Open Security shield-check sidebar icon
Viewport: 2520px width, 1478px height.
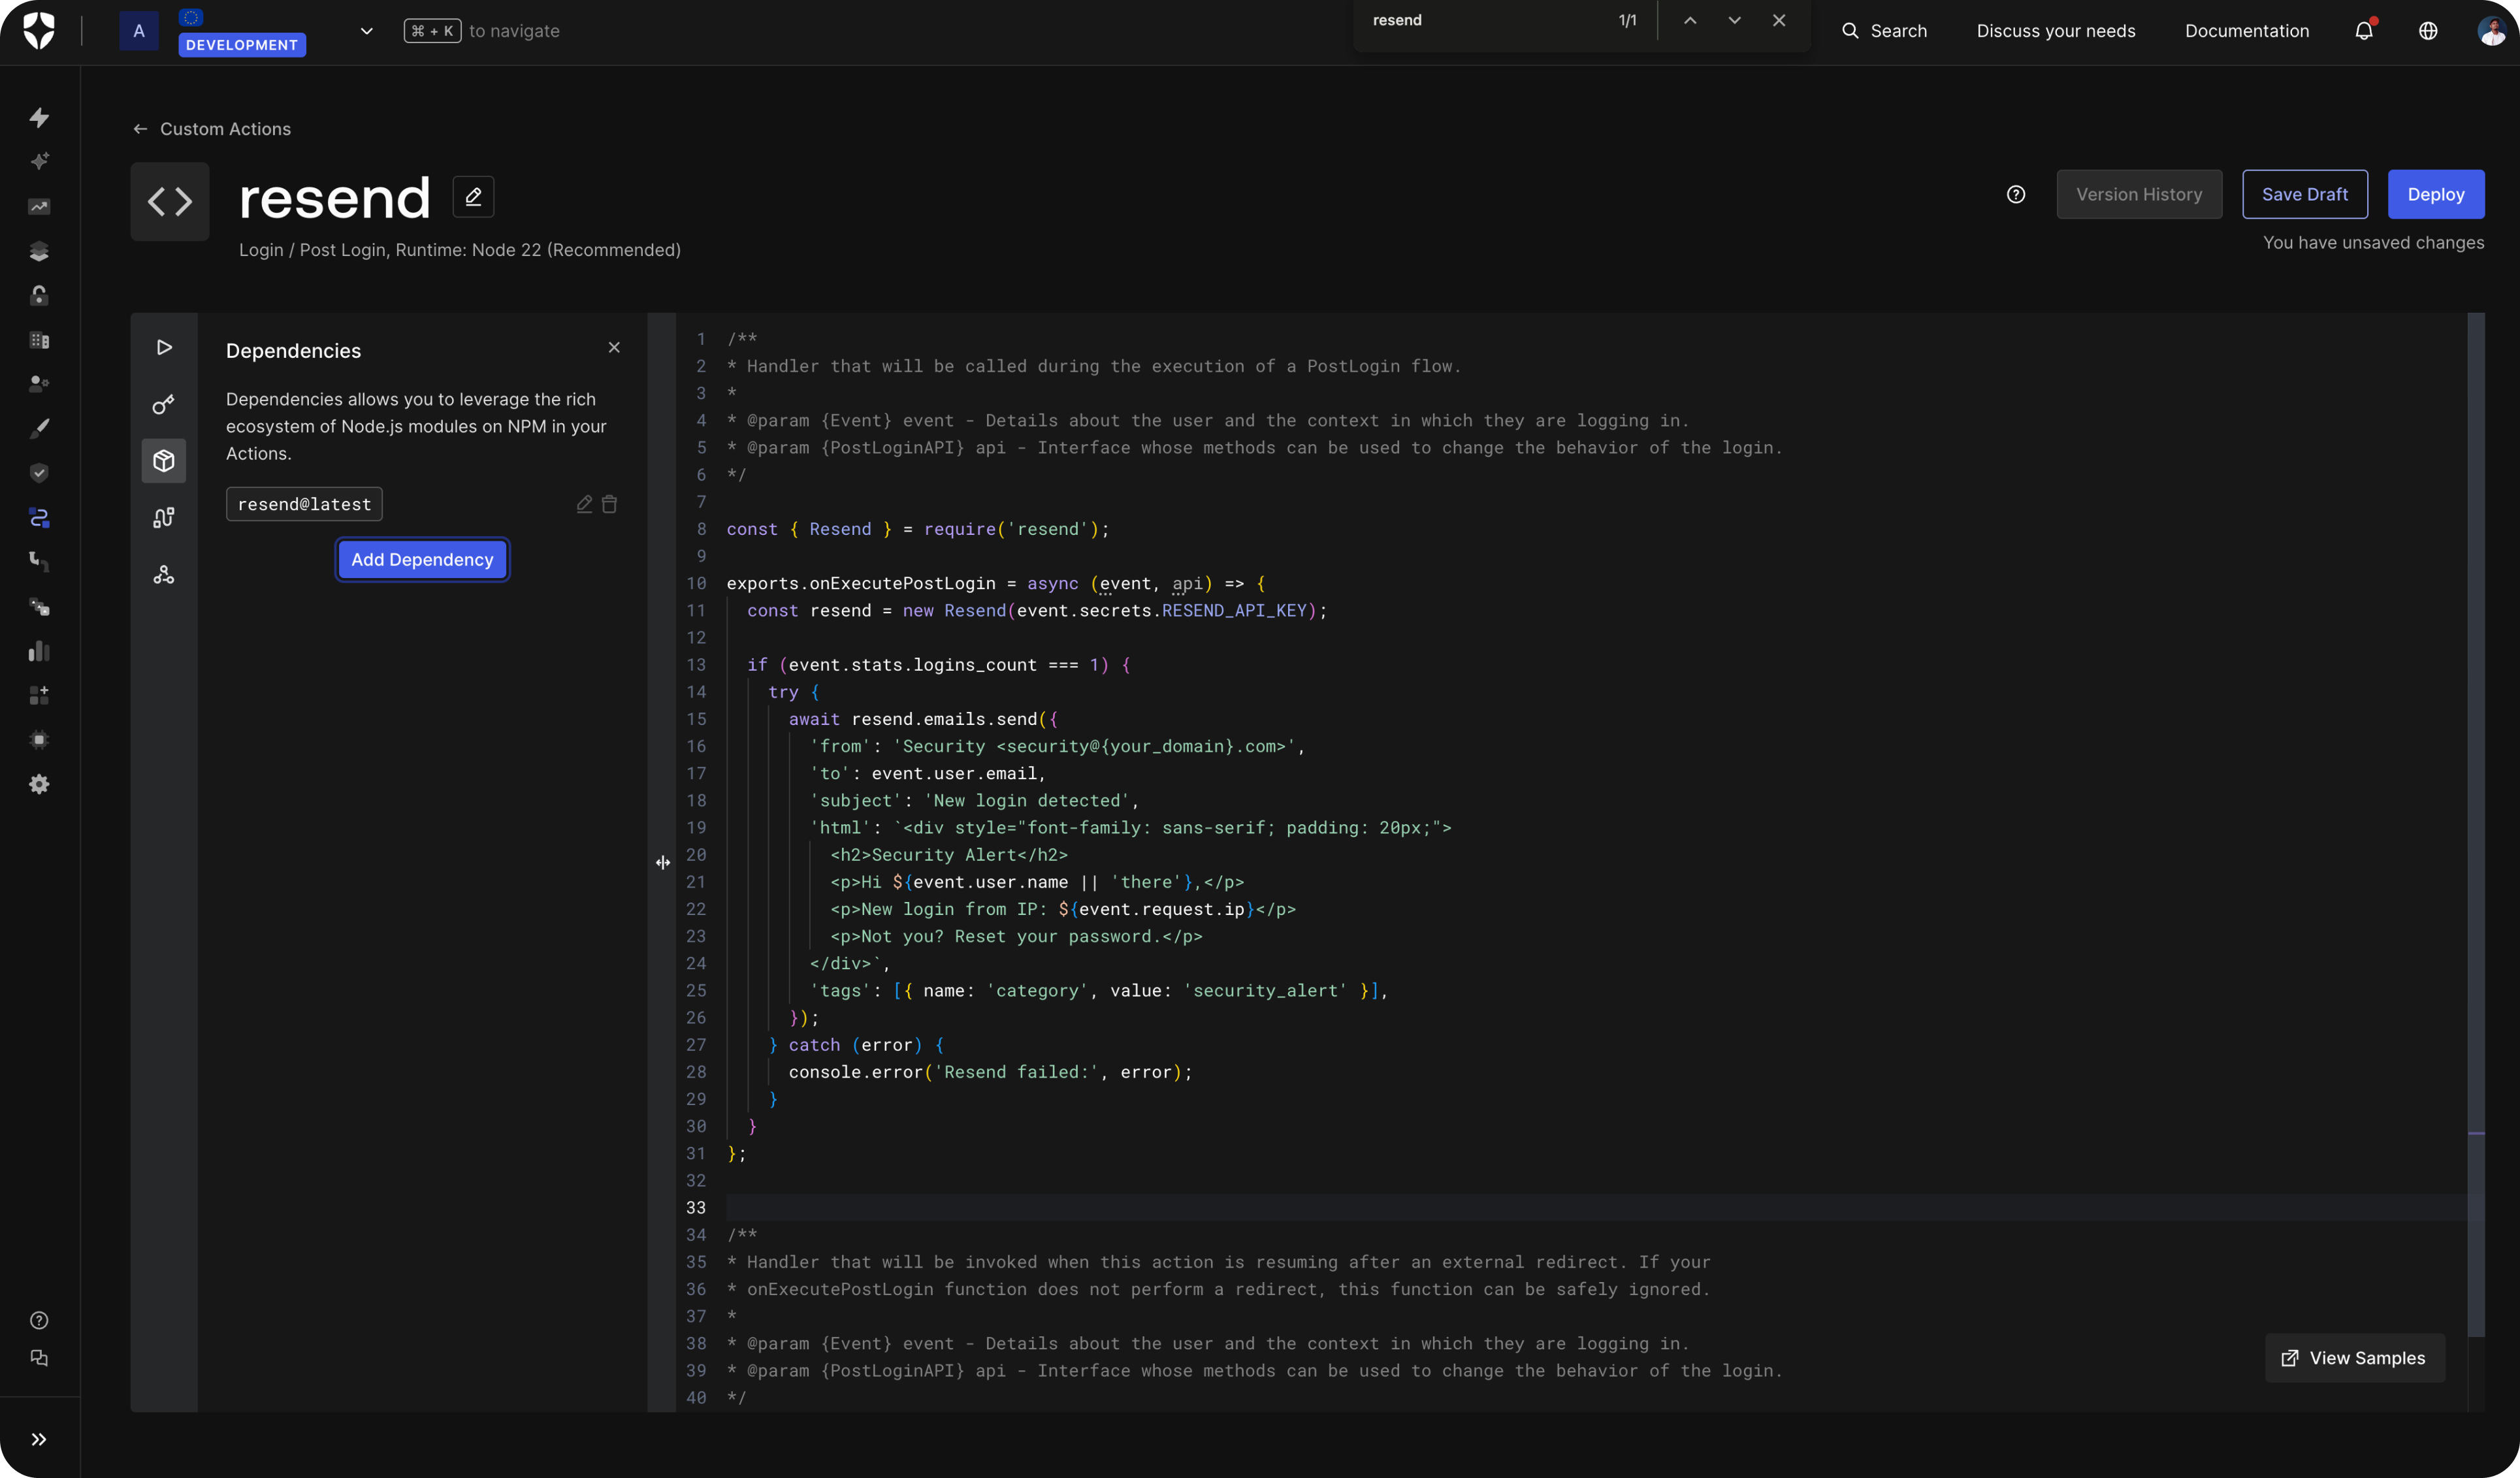39,472
